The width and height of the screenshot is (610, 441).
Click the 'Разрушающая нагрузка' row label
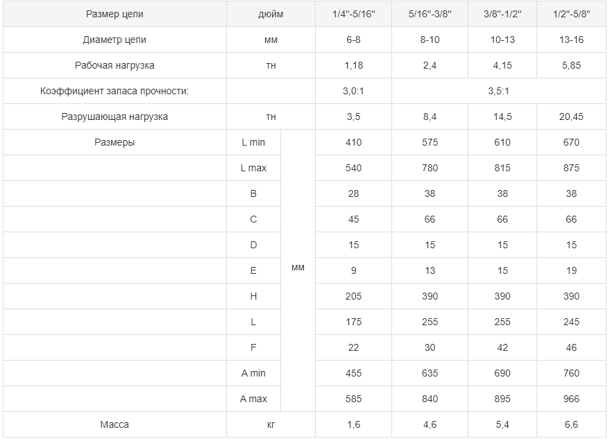coord(115,116)
